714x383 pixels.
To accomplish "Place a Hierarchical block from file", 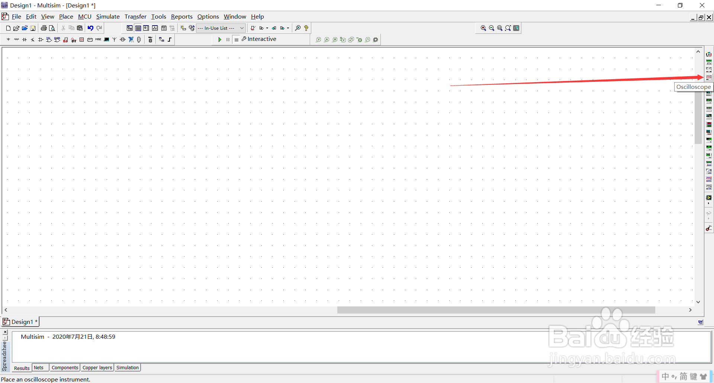I will (x=161, y=39).
